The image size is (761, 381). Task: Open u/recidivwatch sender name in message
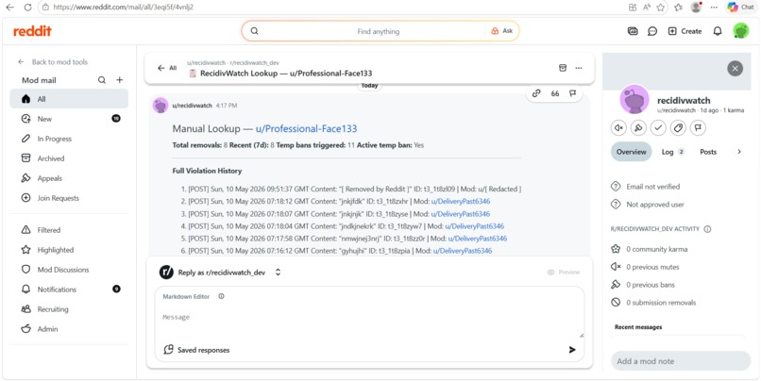193,106
